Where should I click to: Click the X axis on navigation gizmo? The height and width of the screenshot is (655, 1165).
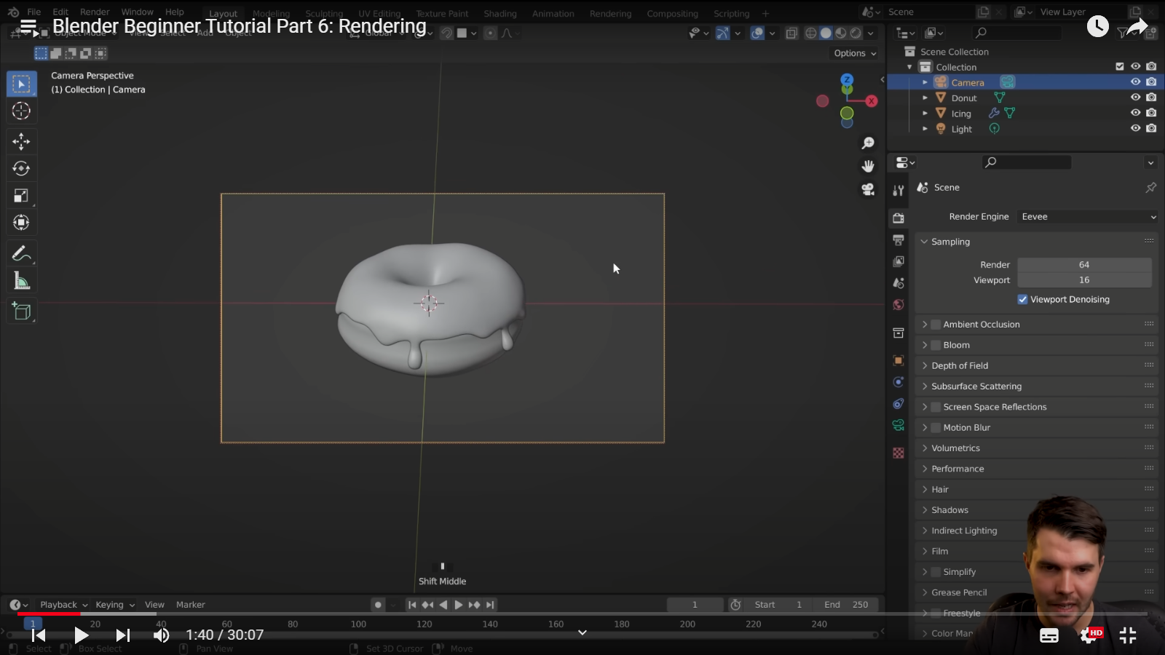coord(872,101)
